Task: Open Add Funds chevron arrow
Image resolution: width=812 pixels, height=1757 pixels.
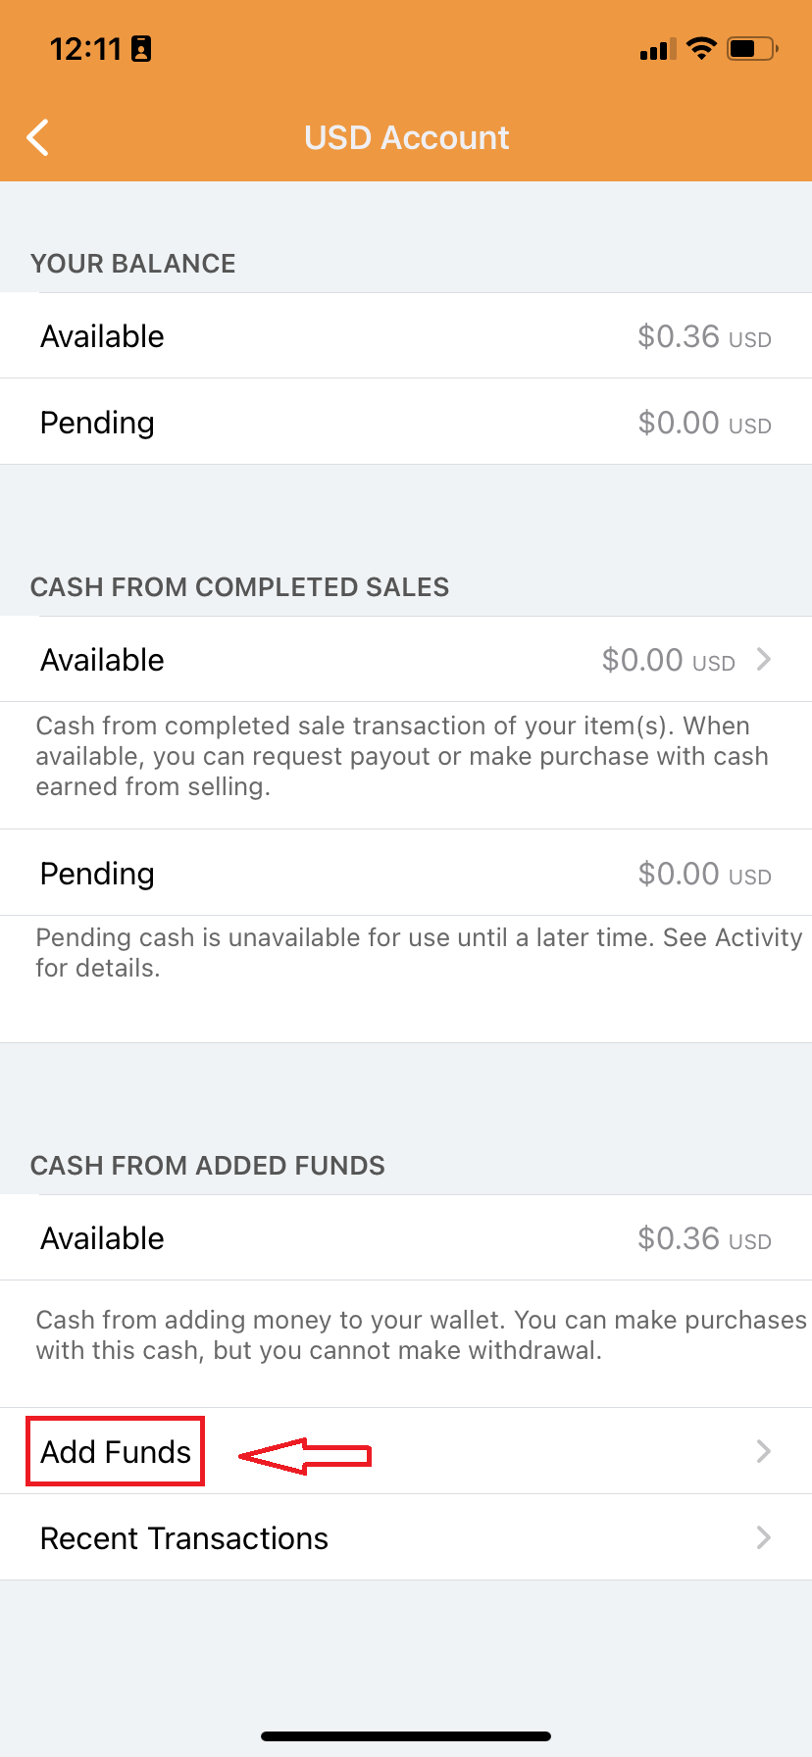Action: click(764, 1451)
